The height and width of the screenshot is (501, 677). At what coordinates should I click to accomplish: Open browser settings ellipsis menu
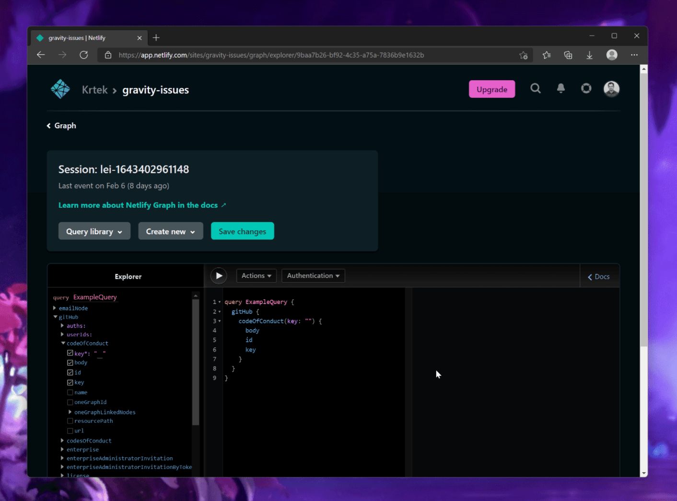[634, 55]
